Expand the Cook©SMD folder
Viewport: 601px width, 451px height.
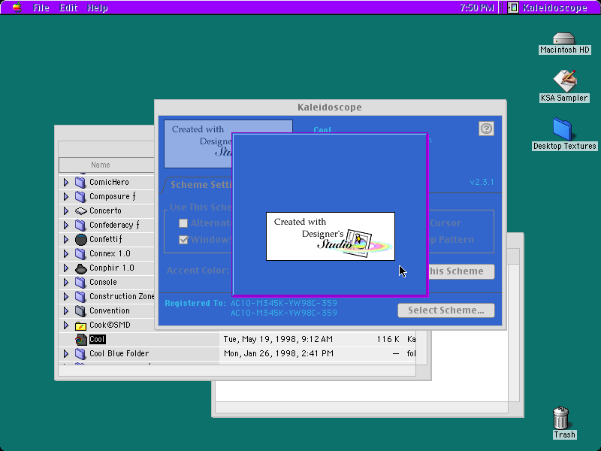(x=66, y=325)
